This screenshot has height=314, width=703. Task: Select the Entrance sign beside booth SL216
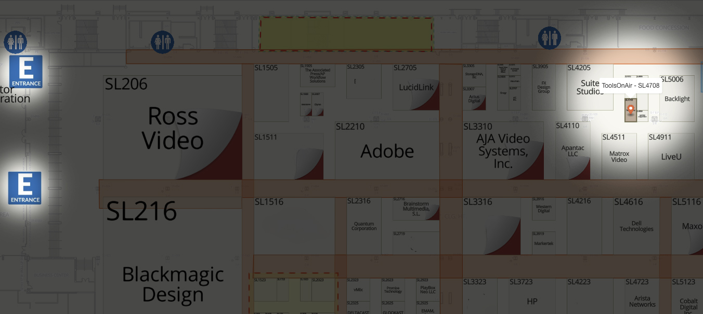pos(25,188)
